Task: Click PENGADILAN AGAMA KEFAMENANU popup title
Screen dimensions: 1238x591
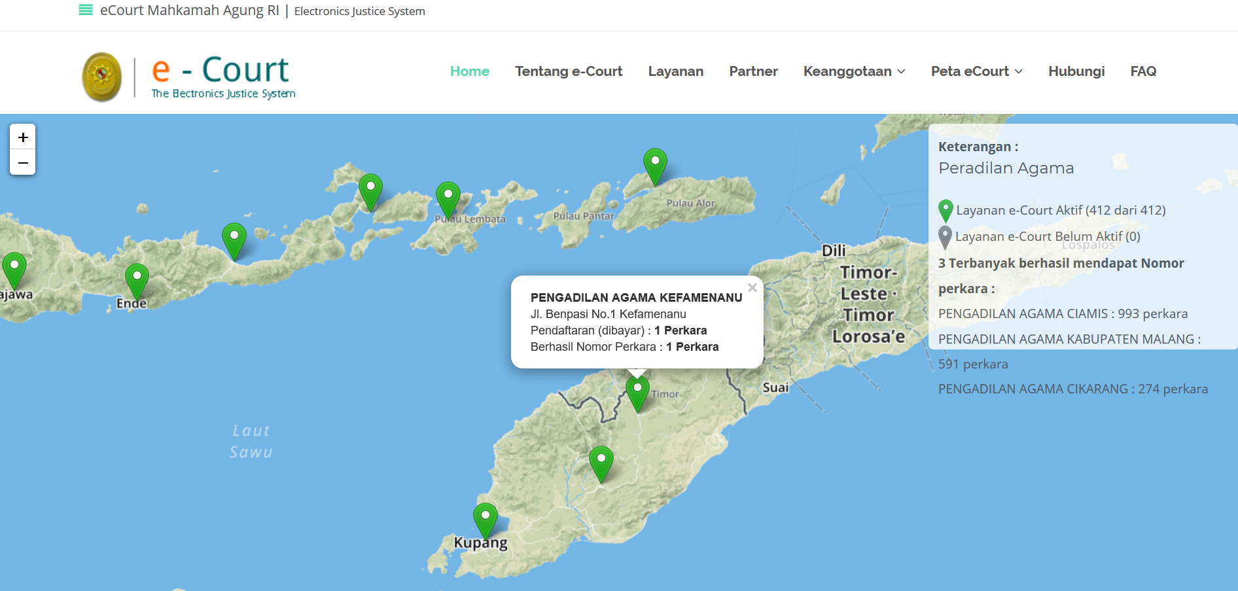Action: coord(637,298)
